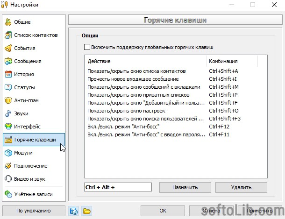Screen dimensions: 285x219
Task: Click the Ctrl+Shift+O combination cell
Action: coord(224,111)
